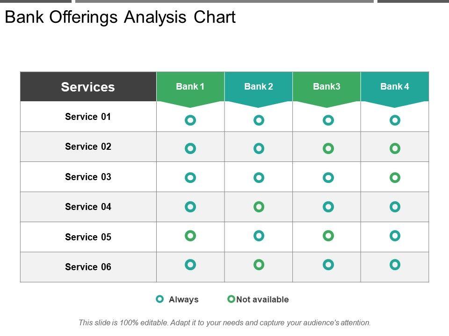The height and width of the screenshot is (336, 449).
Task: Select the Service 06 row label
Action: click(88, 267)
